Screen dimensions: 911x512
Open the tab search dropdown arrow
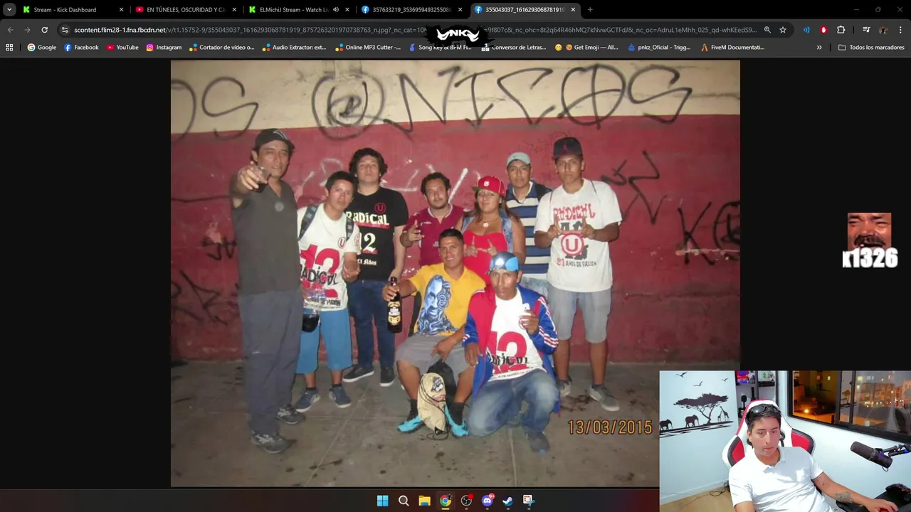click(x=9, y=10)
